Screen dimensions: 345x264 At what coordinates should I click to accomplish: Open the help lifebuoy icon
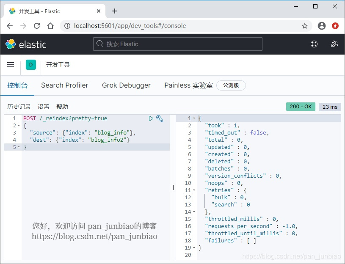314,44
